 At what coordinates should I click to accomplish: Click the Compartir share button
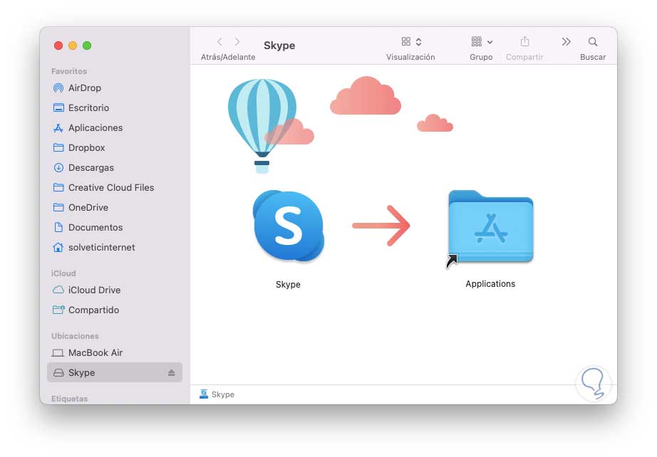(524, 41)
